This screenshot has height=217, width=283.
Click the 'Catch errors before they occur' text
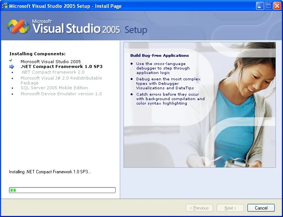pos(170,99)
